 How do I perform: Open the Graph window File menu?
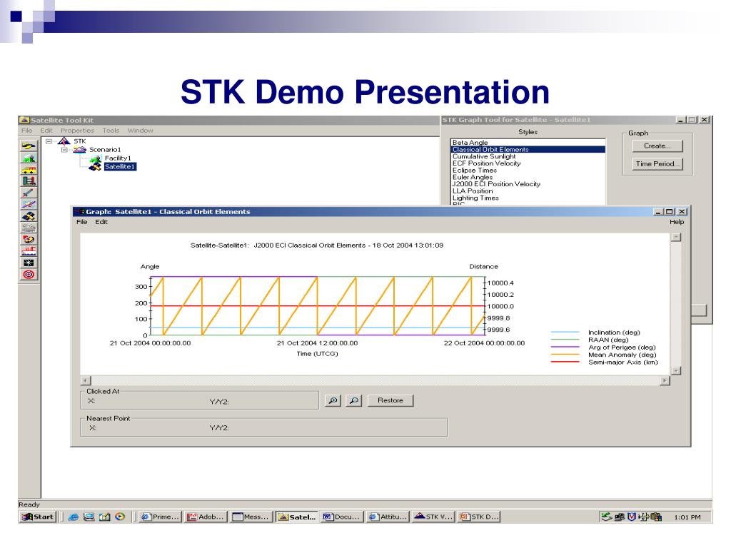(x=82, y=222)
